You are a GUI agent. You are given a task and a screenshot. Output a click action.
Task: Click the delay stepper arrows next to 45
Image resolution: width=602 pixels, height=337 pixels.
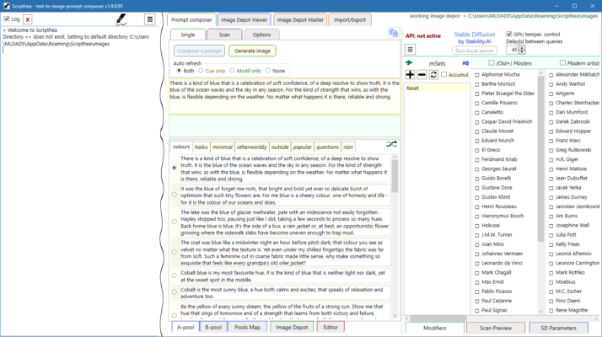(x=522, y=50)
